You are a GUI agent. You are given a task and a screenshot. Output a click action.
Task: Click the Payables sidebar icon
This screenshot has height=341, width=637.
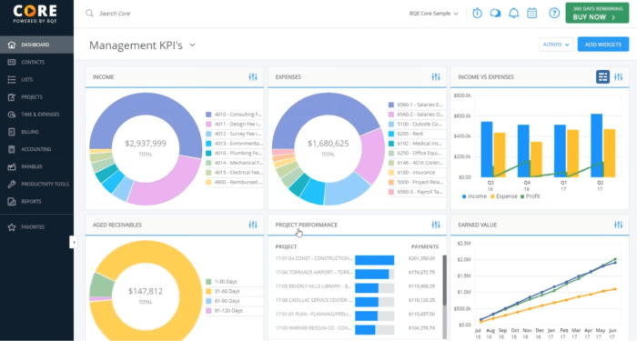tap(11, 166)
